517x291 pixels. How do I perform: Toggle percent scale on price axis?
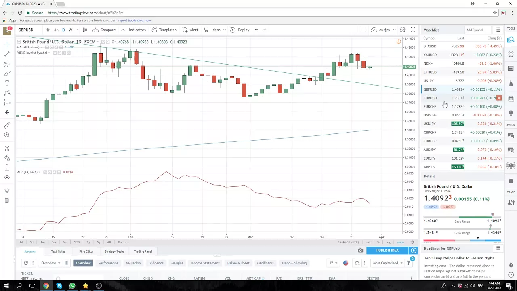click(x=378, y=242)
